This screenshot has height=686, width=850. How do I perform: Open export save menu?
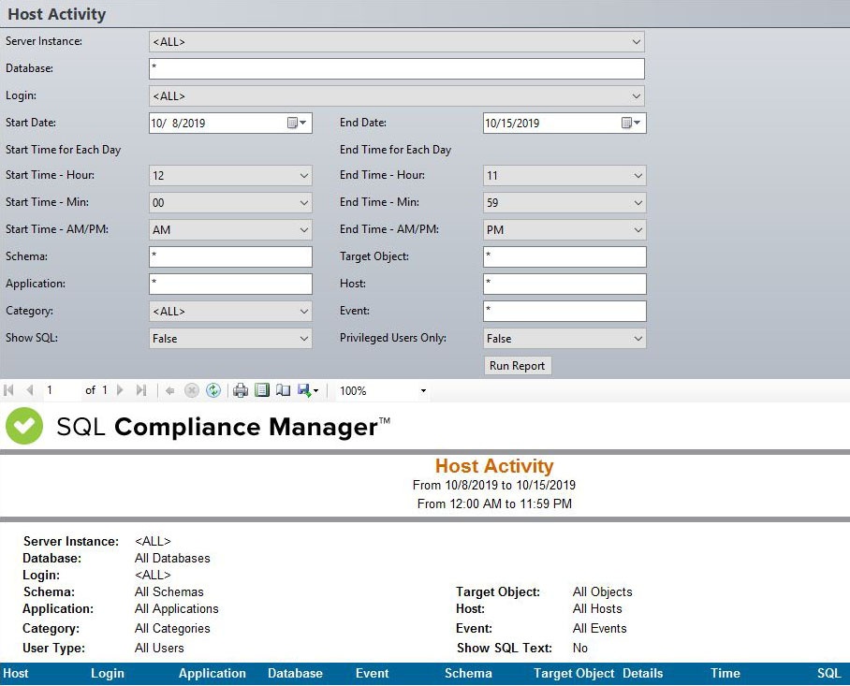click(x=308, y=390)
